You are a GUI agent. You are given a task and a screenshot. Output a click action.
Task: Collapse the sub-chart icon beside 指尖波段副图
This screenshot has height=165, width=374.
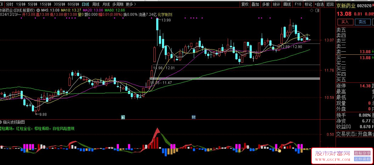point(1,122)
